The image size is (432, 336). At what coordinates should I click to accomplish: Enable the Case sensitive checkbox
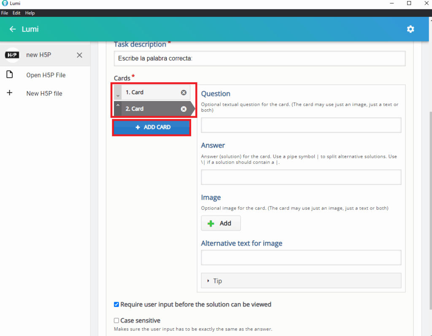click(116, 320)
